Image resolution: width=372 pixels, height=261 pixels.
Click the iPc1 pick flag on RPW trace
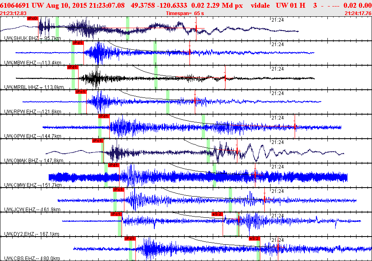(x=81, y=92)
